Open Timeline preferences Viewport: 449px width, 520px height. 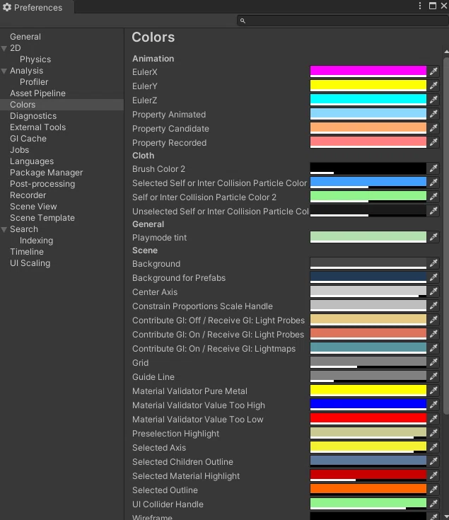click(26, 252)
